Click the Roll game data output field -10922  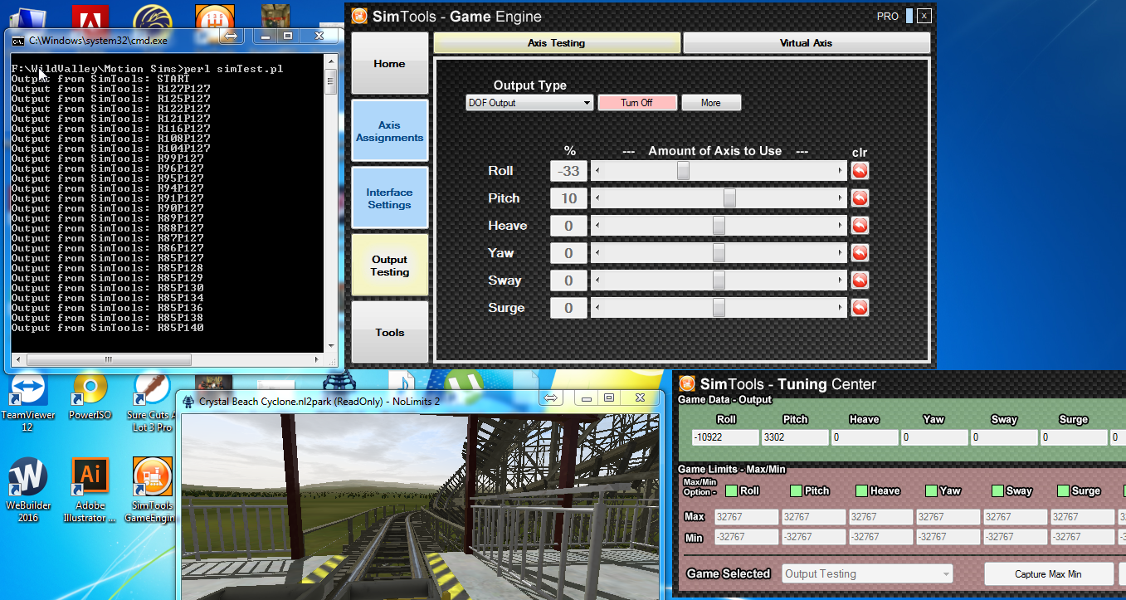click(x=725, y=437)
